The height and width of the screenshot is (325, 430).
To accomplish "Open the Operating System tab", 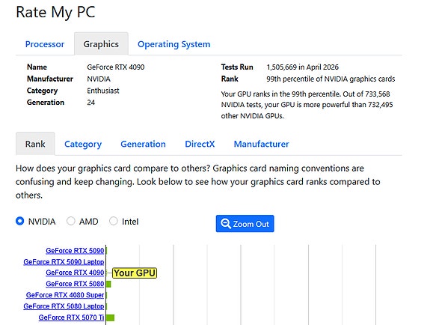I will (173, 44).
